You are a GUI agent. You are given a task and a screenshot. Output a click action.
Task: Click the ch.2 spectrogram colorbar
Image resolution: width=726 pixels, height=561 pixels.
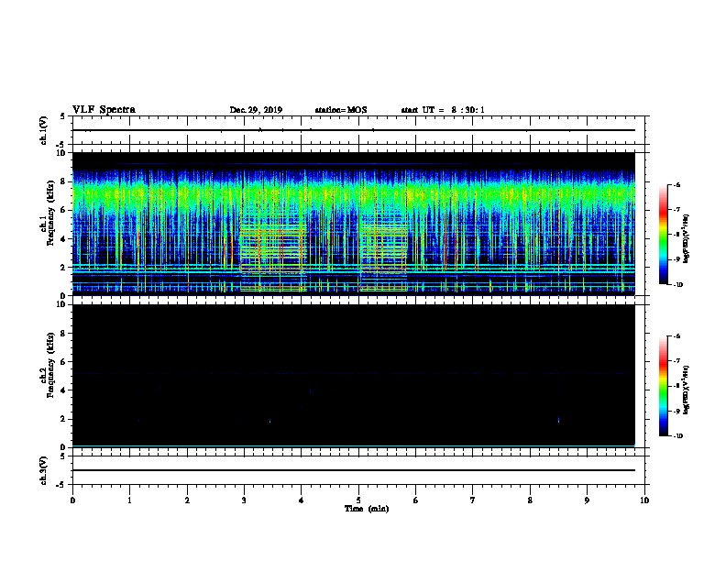664,386
